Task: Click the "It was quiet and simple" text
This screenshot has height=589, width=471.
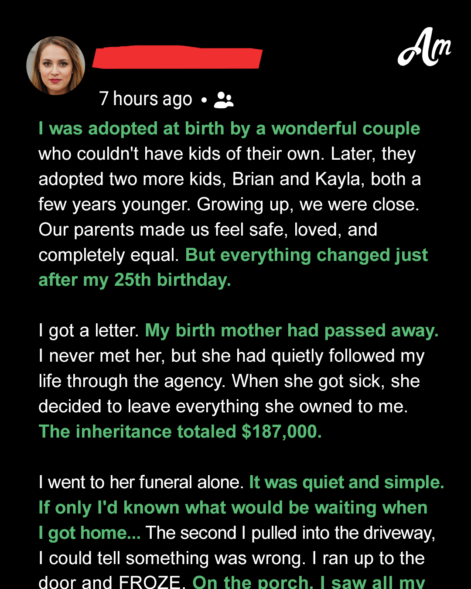Action: [346, 483]
